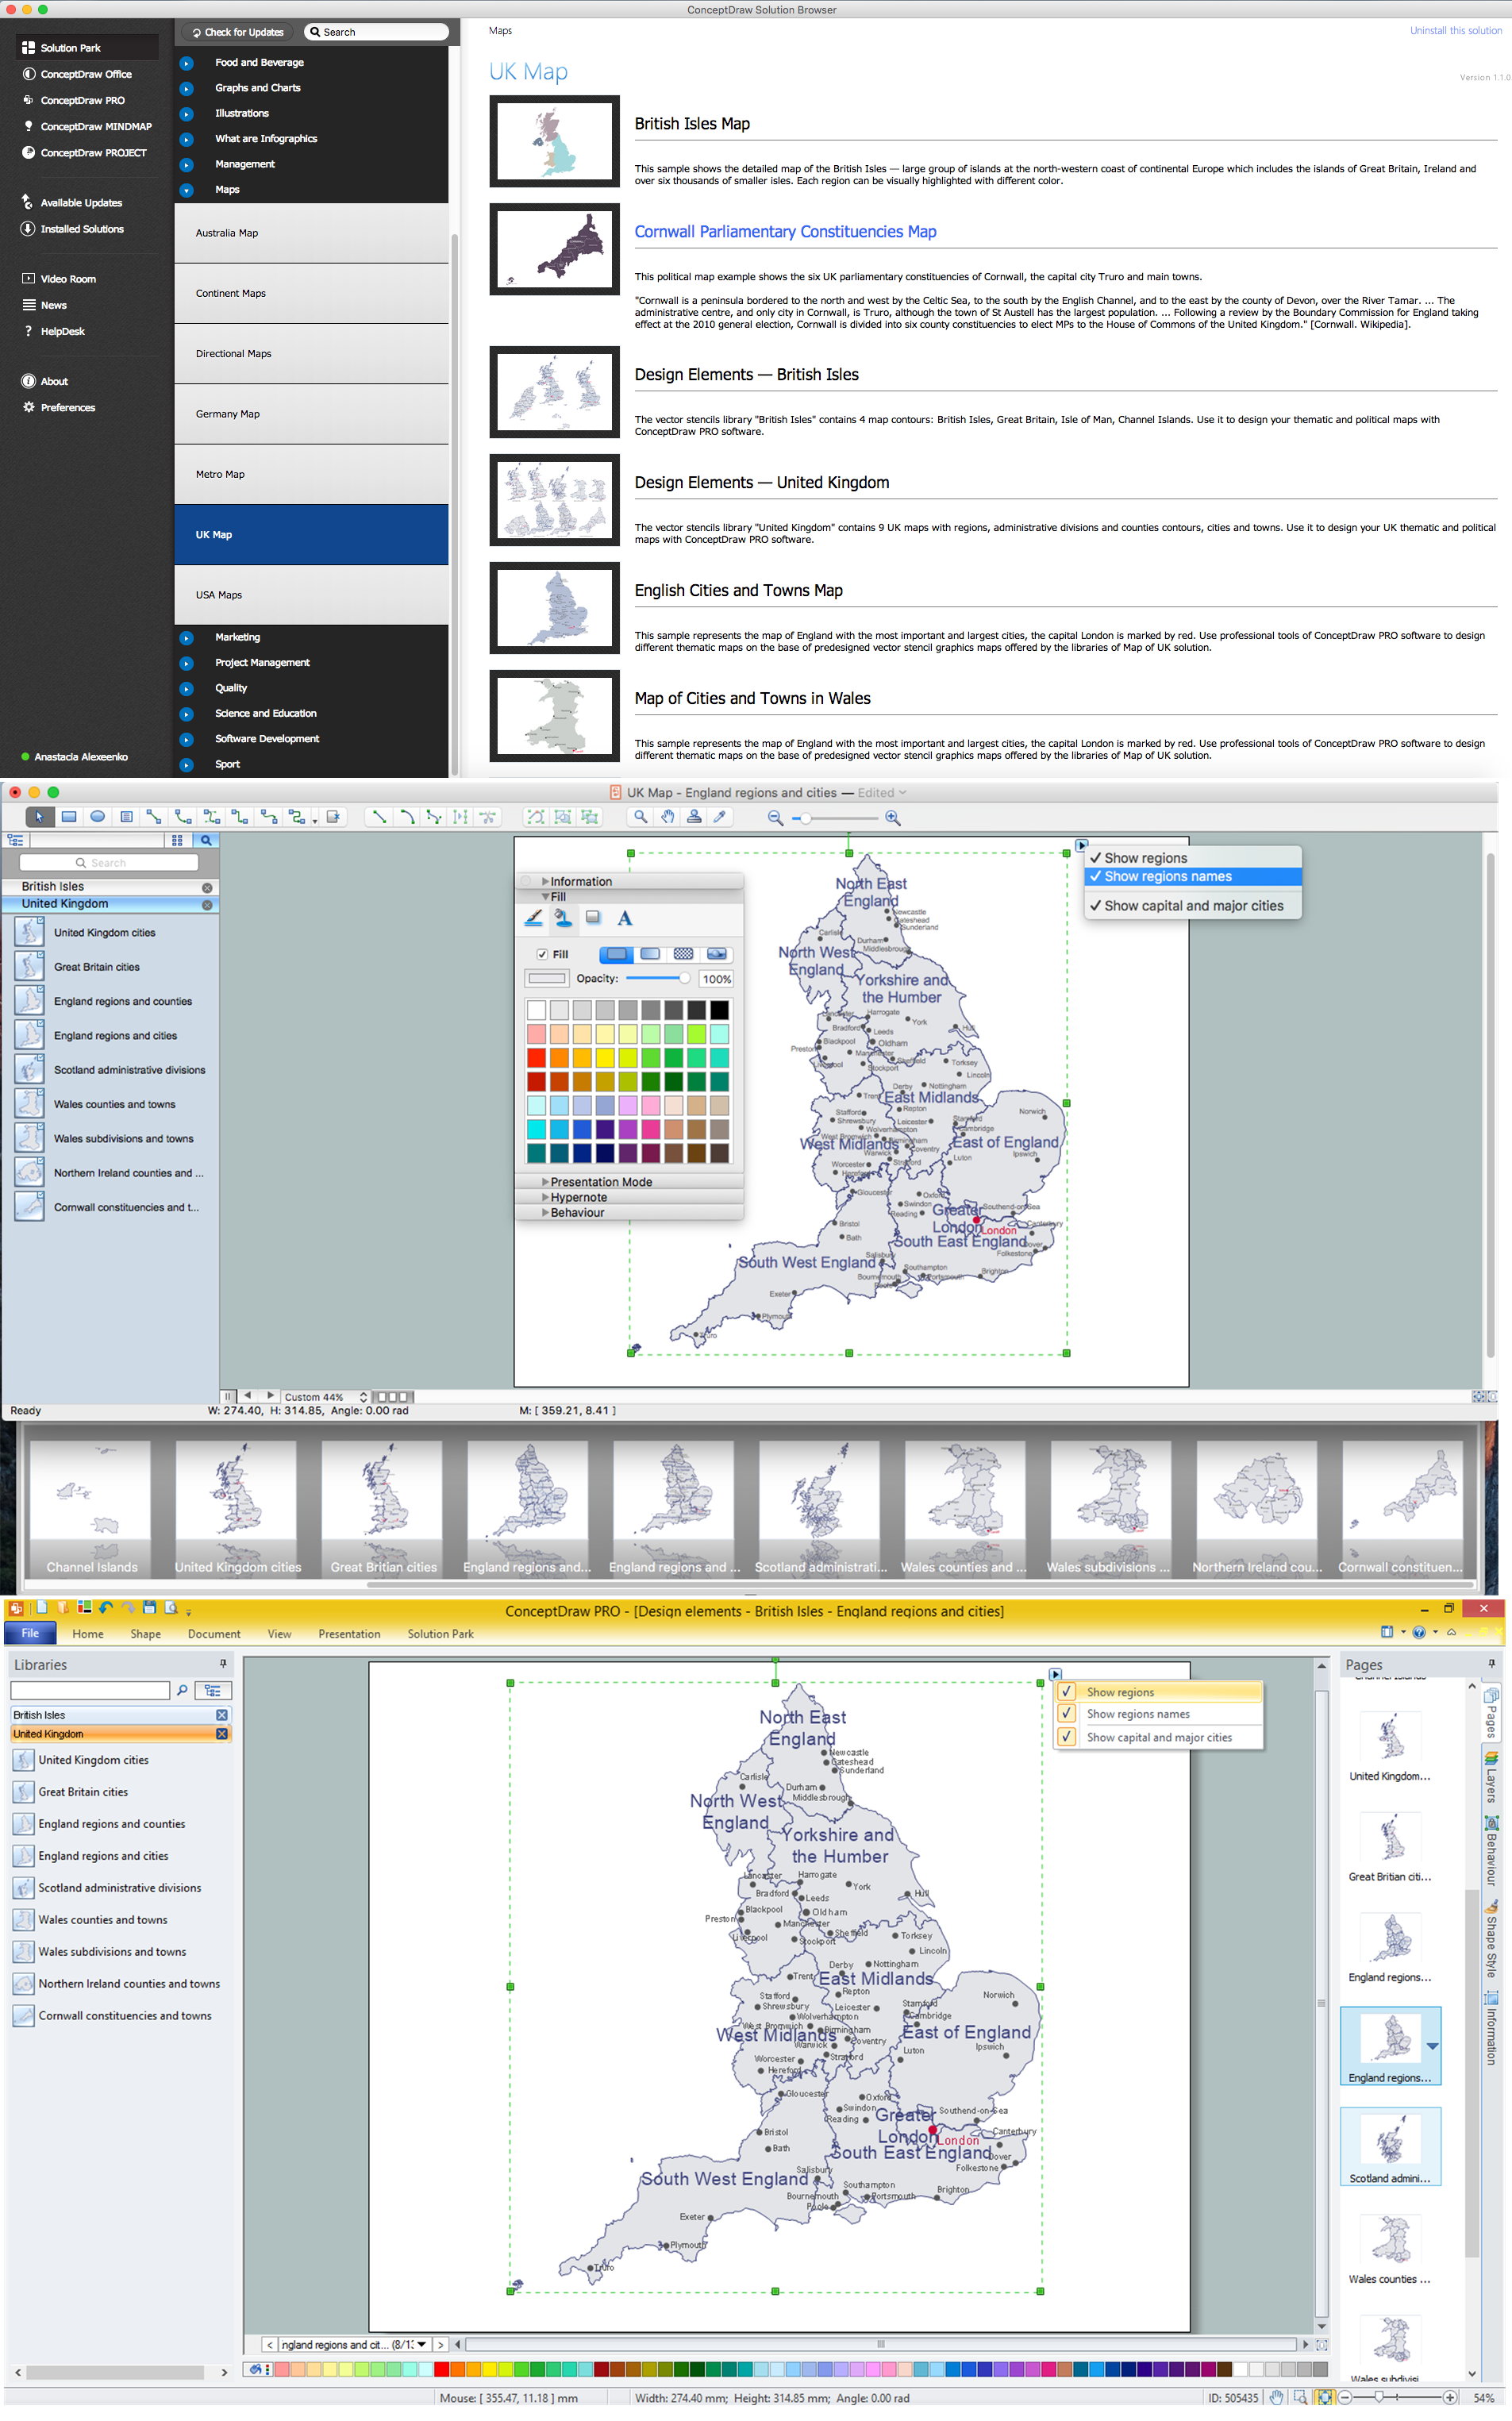The image size is (1512, 2421).
Task: Uncheck Show regions names in Windows popup
Action: [x=1067, y=1714]
